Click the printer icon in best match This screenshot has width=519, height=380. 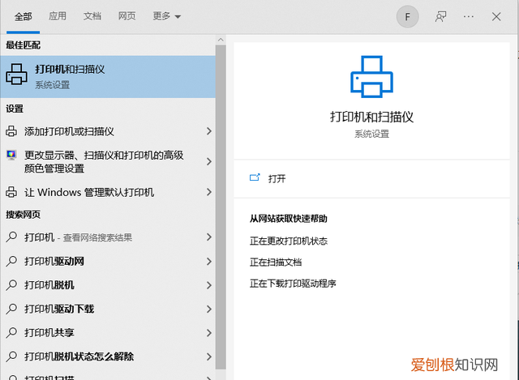pos(16,75)
